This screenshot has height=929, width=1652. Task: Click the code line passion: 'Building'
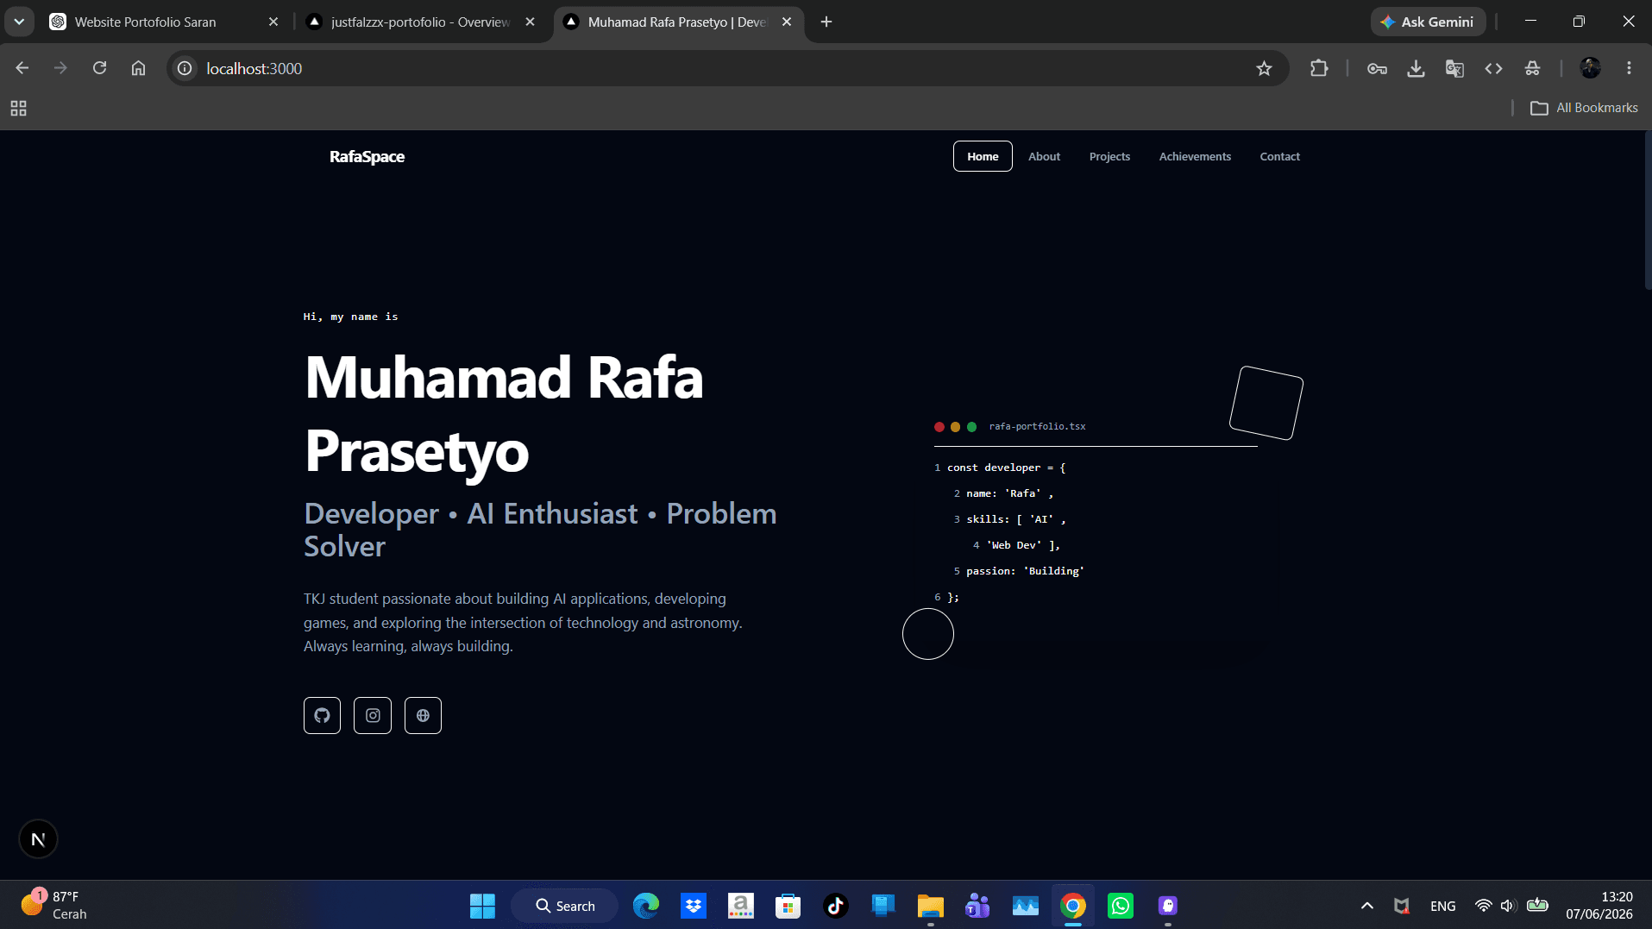click(x=1025, y=571)
